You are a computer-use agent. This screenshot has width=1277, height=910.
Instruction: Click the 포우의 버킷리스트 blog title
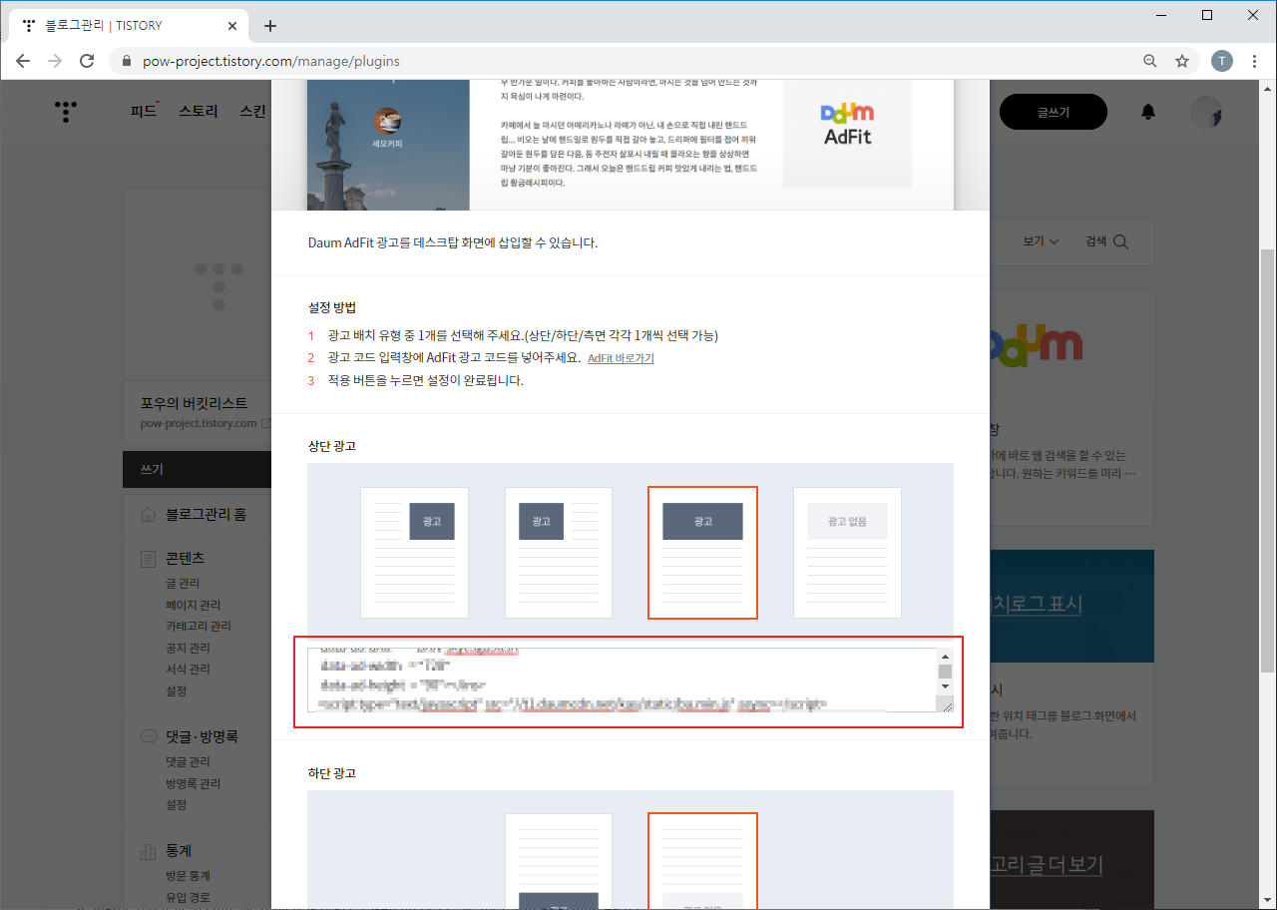(x=194, y=403)
